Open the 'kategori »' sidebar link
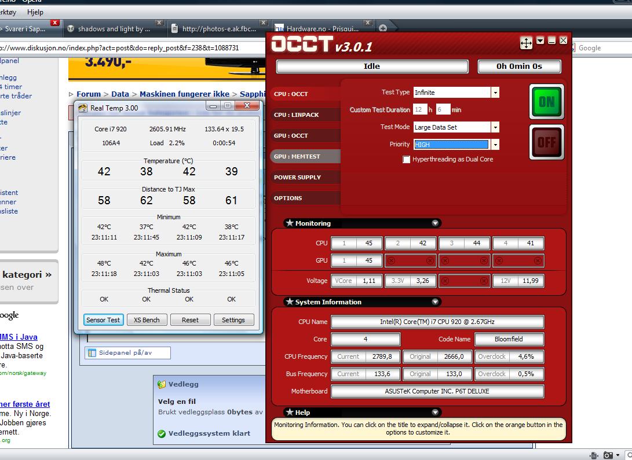This screenshot has width=632, height=460. pos(27,274)
